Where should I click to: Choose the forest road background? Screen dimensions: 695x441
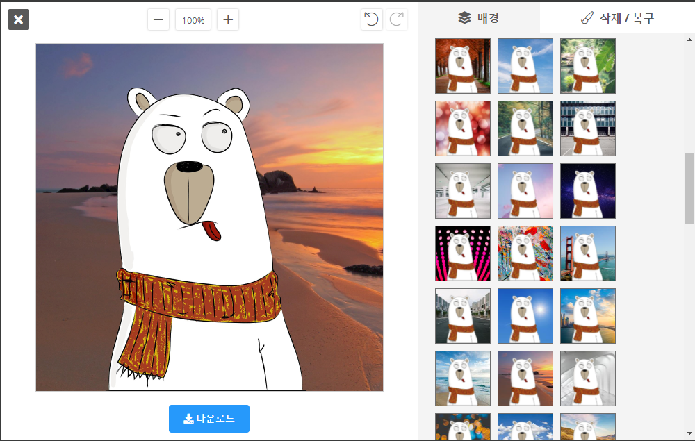(x=525, y=128)
